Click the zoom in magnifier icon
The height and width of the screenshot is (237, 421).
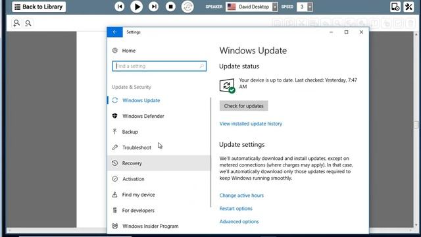(16, 23)
